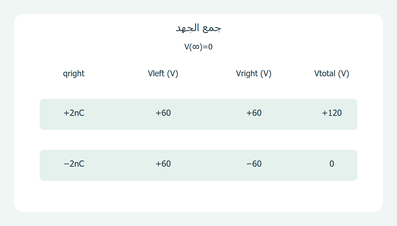Select the +120 total potential cell
Viewport: 397px width, 226px height.
(332, 113)
